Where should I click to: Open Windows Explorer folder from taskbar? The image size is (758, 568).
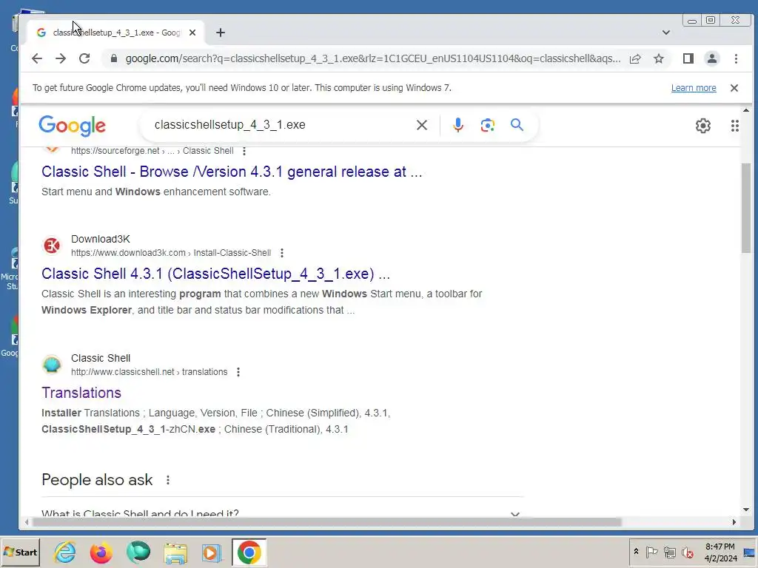point(175,552)
